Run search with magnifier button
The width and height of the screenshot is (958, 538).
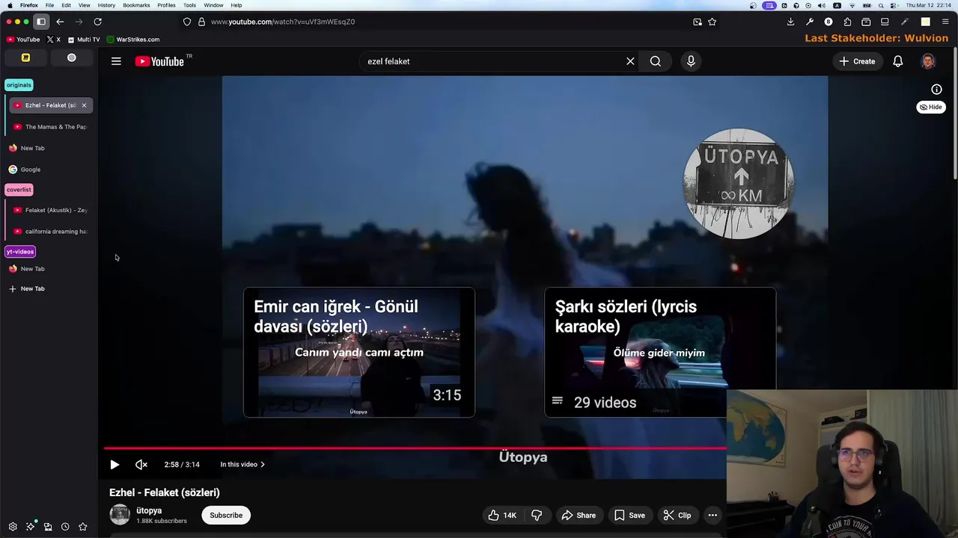point(656,61)
